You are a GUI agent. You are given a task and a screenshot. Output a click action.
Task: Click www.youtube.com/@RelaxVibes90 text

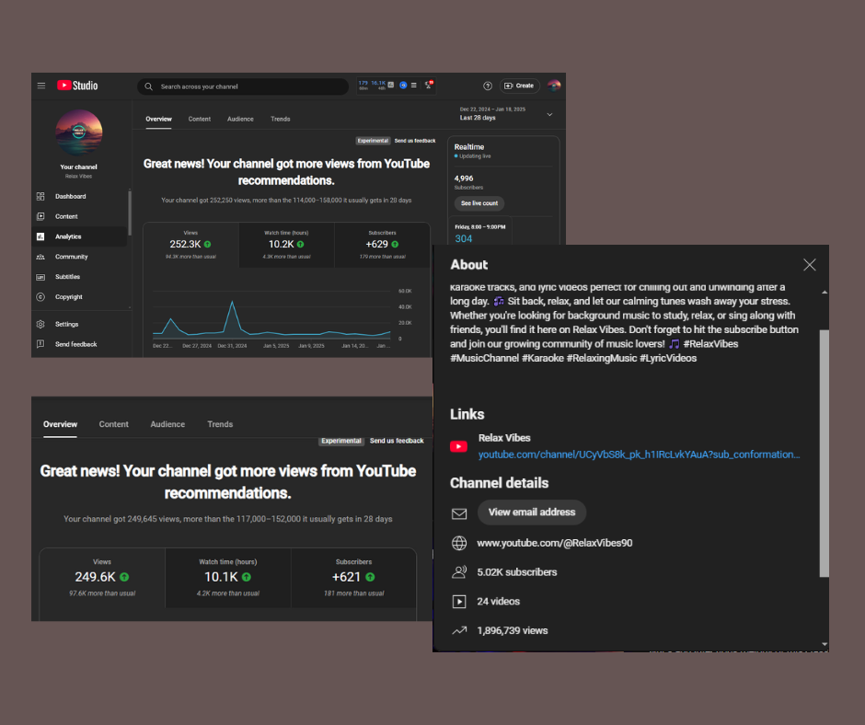pos(554,544)
